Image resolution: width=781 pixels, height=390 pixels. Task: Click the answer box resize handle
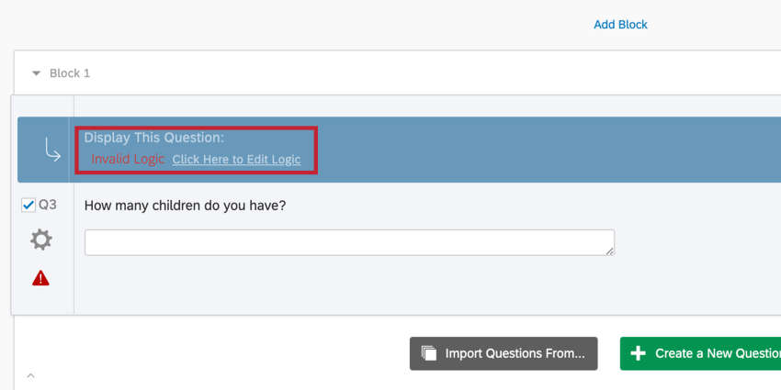(x=610, y=251)
